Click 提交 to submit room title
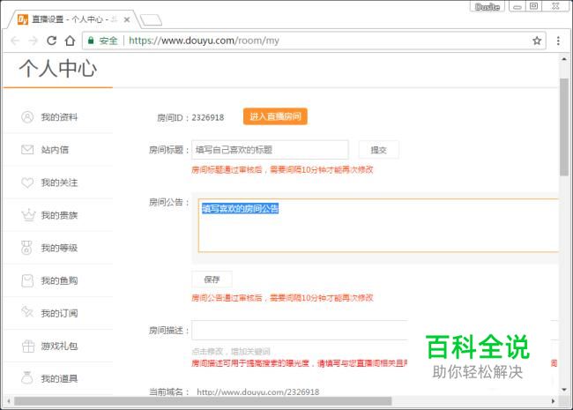 point(378,150)
